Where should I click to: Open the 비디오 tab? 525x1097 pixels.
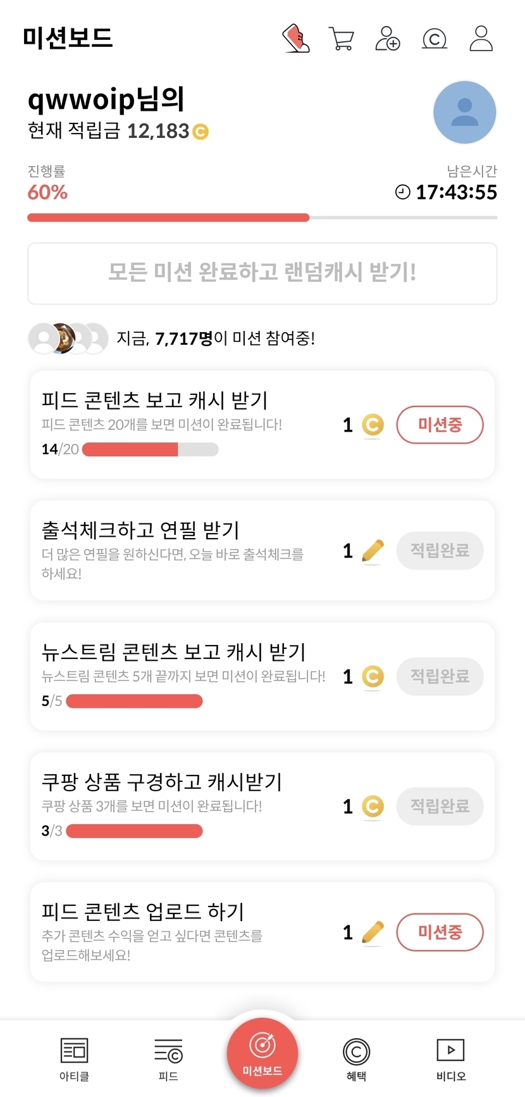(450, 1059)
